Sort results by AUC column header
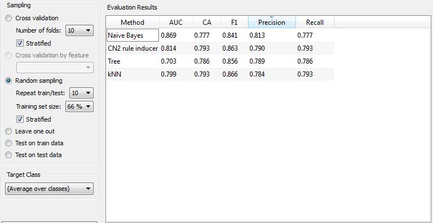Image resolution: width=433 pixels, height=223 pixels. [x=176, y=23]
